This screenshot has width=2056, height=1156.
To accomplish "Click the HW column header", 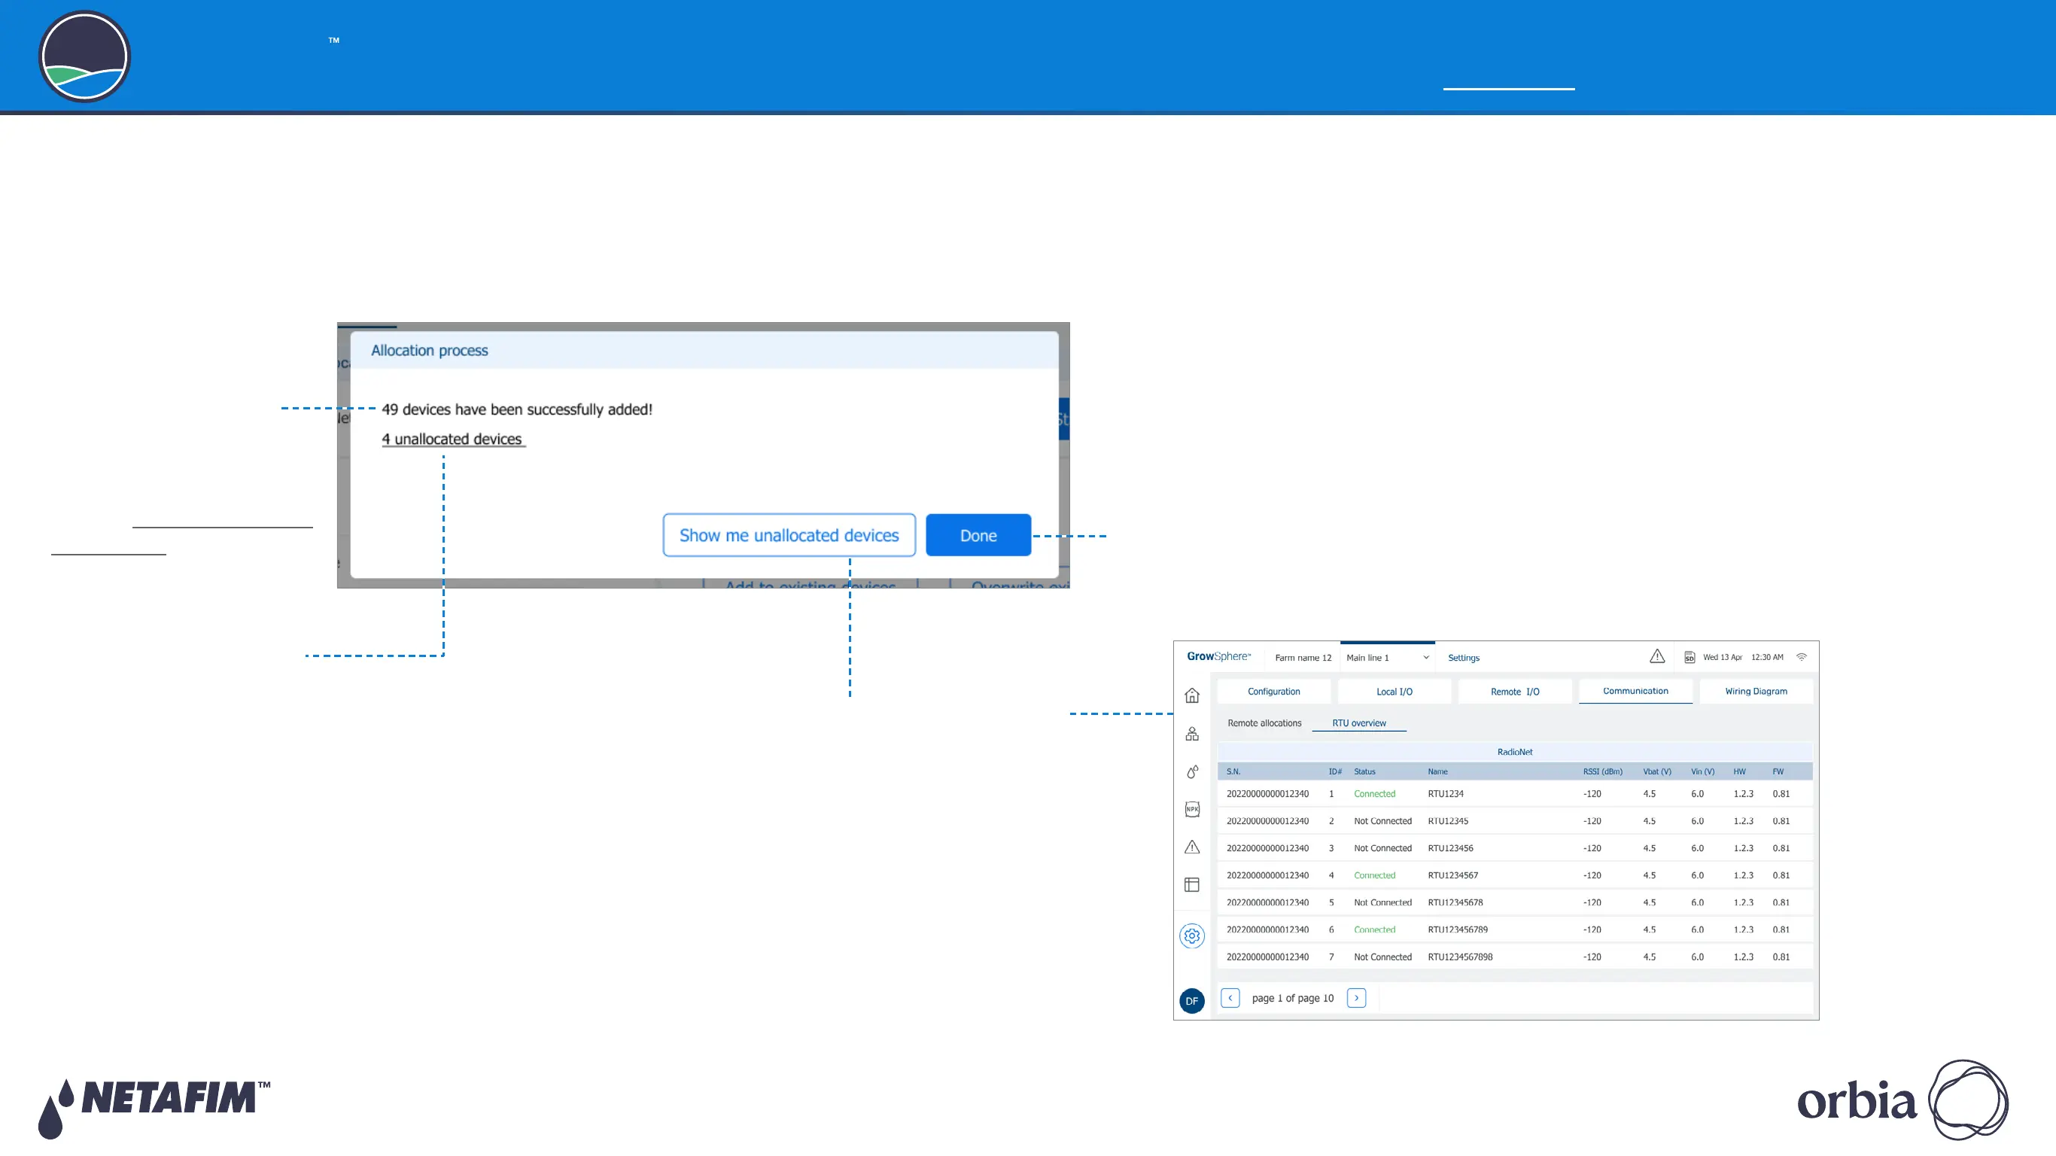I will coord(1739,771).
